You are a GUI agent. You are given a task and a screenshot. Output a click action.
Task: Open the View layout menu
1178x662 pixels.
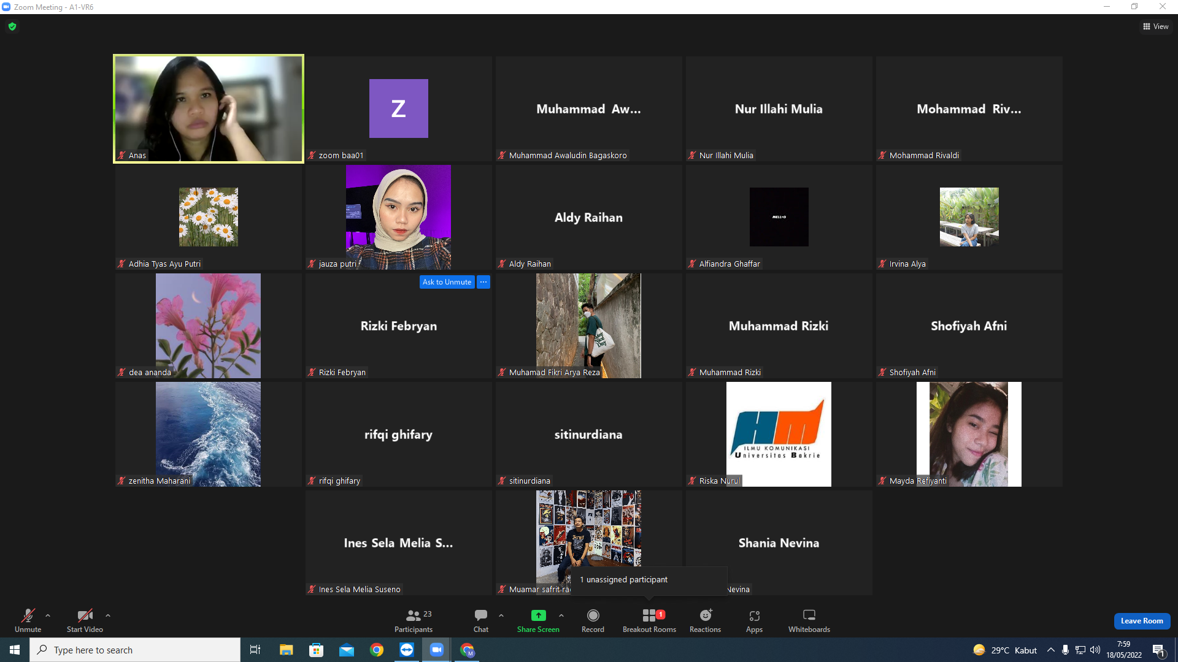(1156, 26)
